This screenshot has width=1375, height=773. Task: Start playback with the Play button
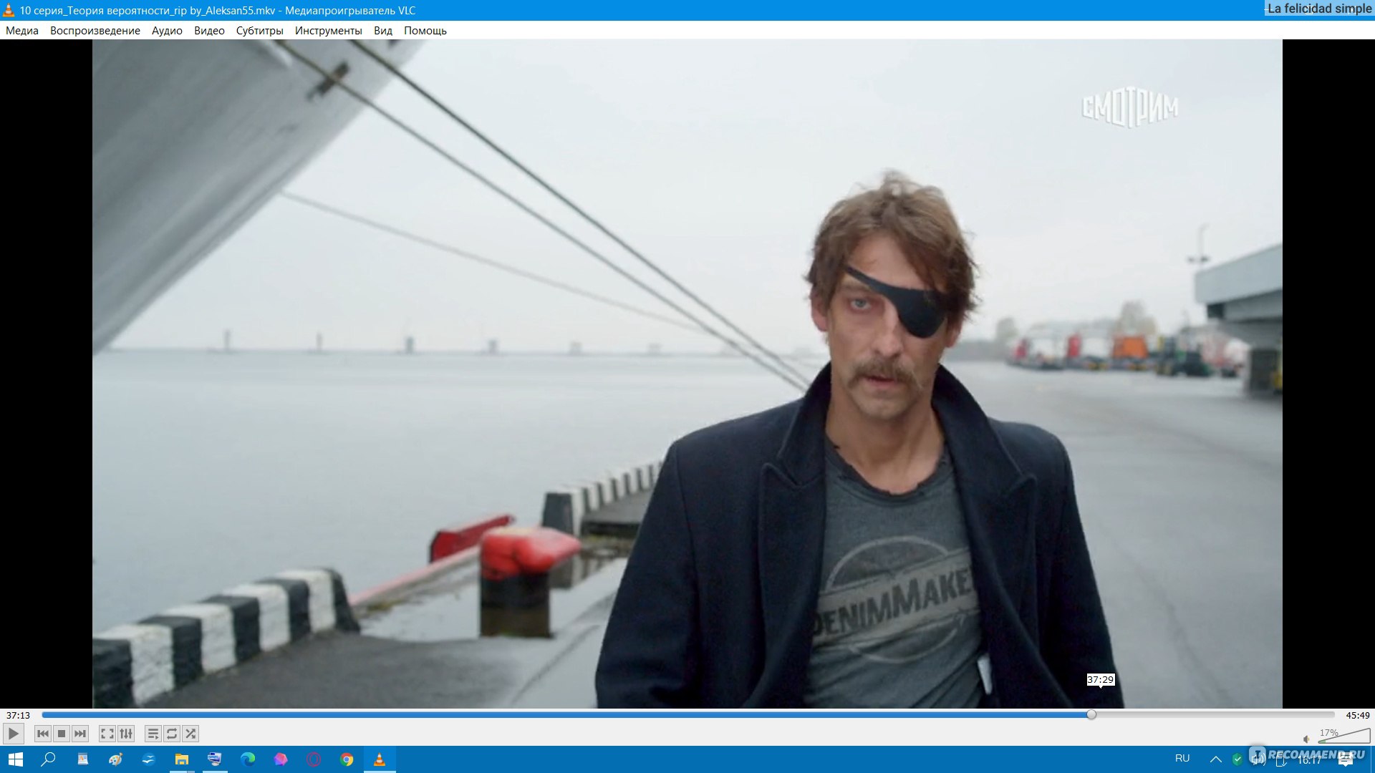click(x=14, y=734)
